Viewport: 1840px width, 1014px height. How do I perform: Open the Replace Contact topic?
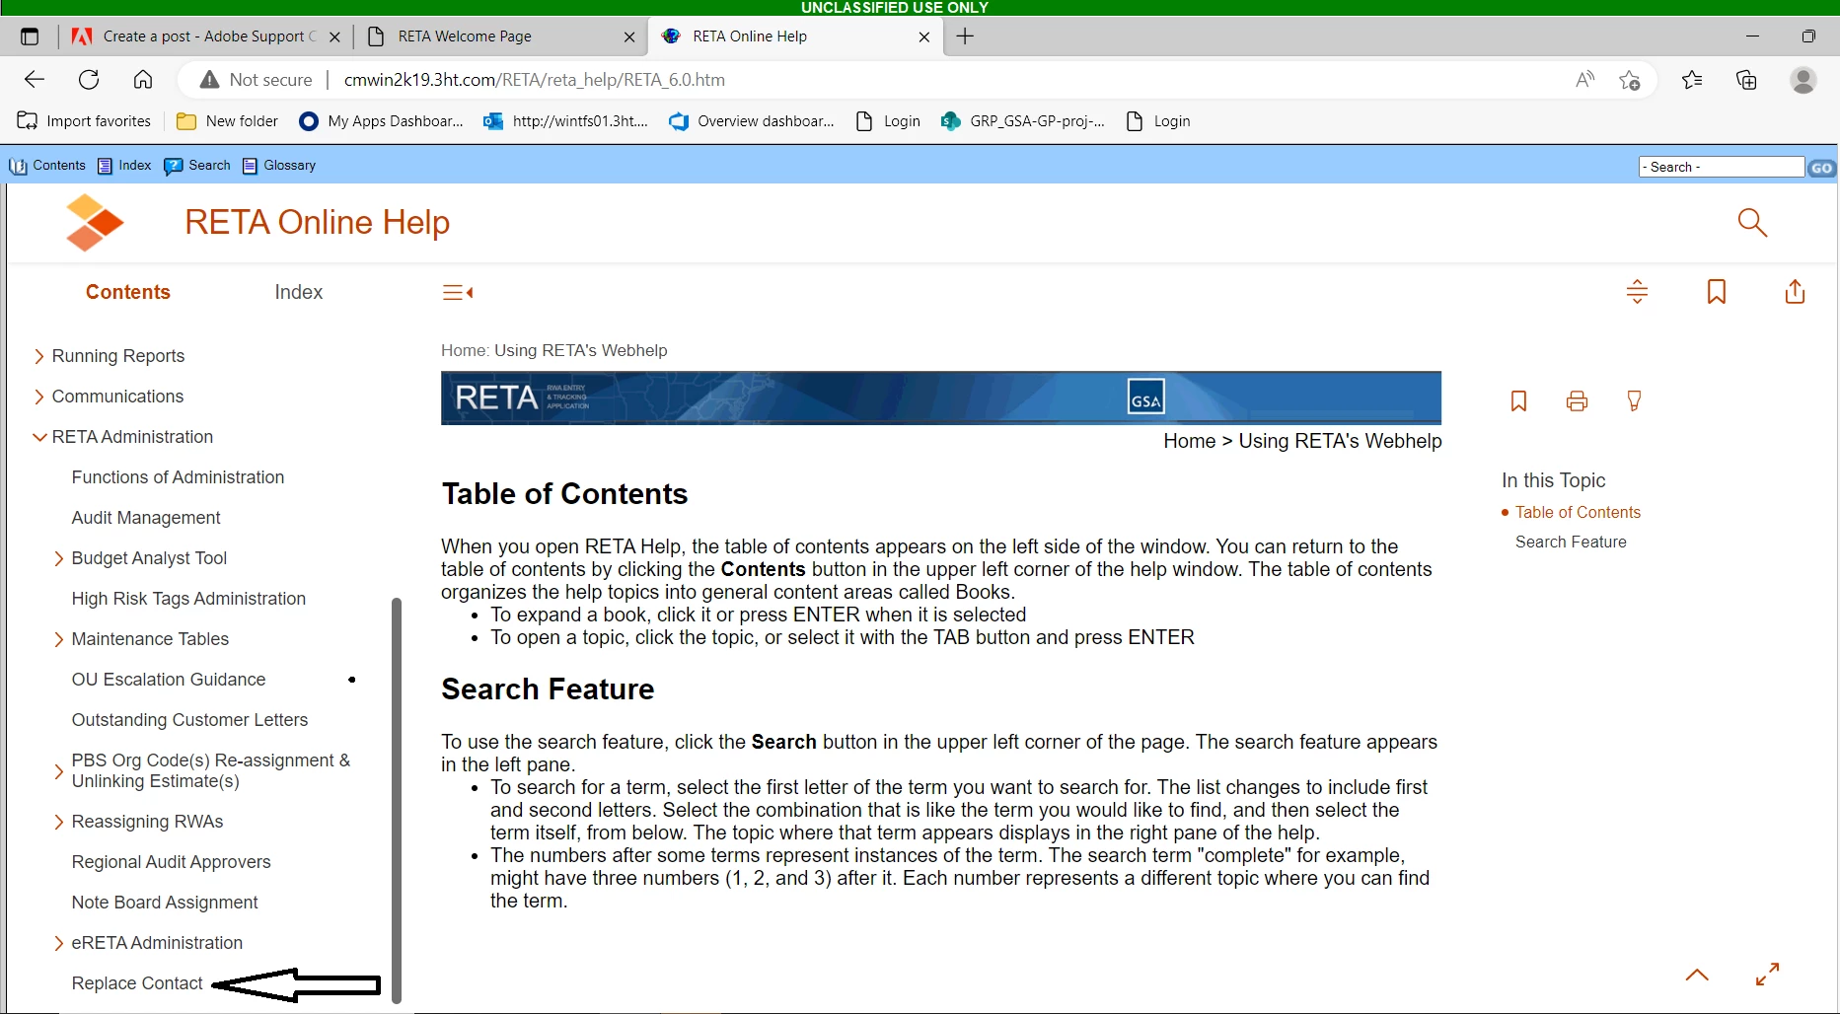pyautogui.click(x=137, y=983)
